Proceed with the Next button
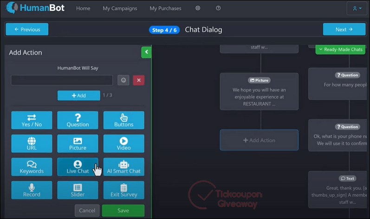 (x=344, y=30)
